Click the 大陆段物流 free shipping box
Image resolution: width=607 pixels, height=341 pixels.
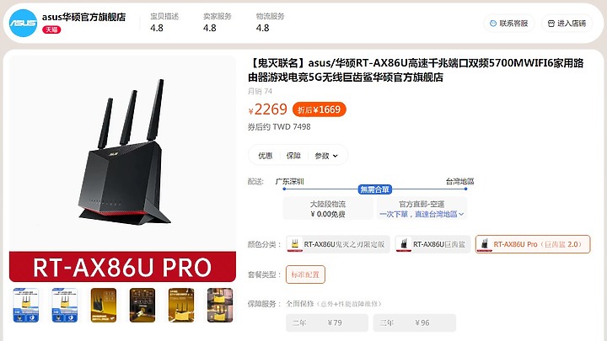[328, 209]
